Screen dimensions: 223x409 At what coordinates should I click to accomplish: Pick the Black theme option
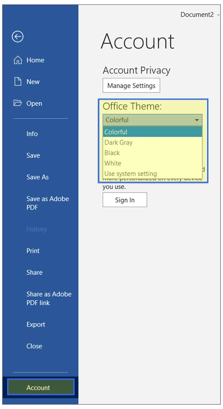[152, 153]
